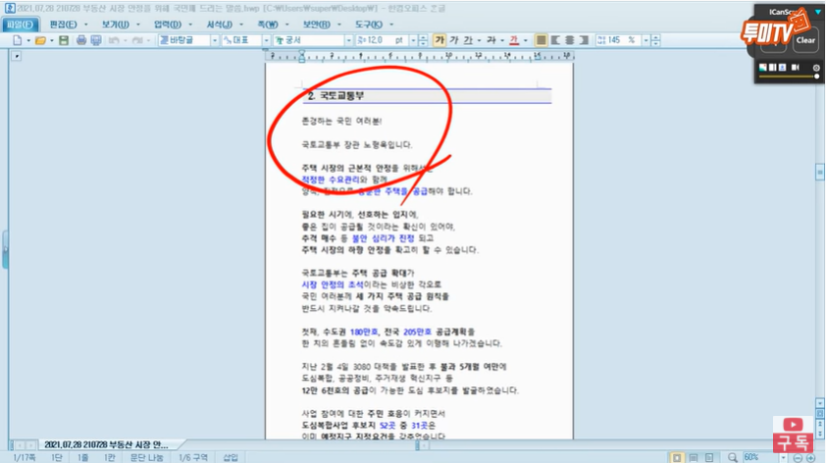This screenshot has width=826, height=463.
Task: Click the Clear button in ICanScreen panel
Action: coord(805,40)
